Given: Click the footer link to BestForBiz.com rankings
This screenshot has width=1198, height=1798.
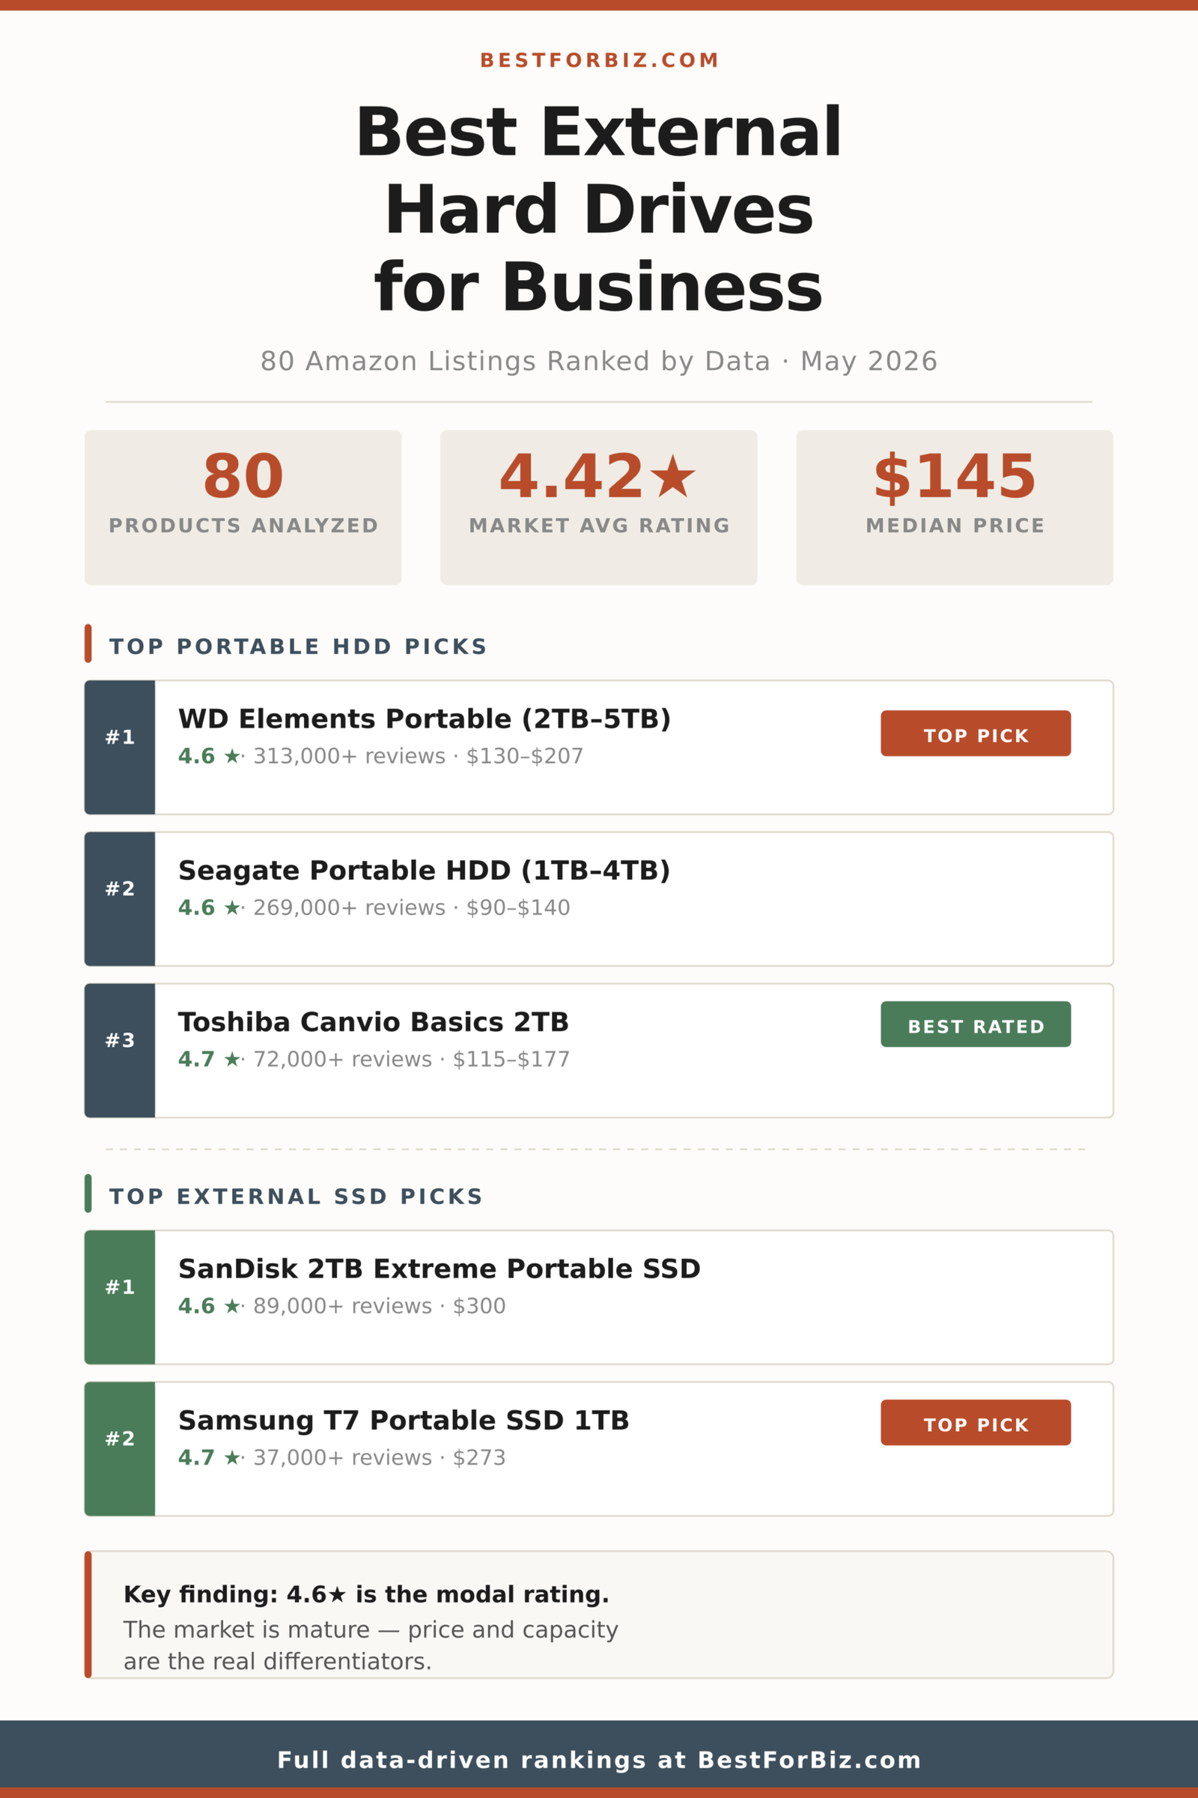Looking at the screenshot, I should tap(599, 1760).
